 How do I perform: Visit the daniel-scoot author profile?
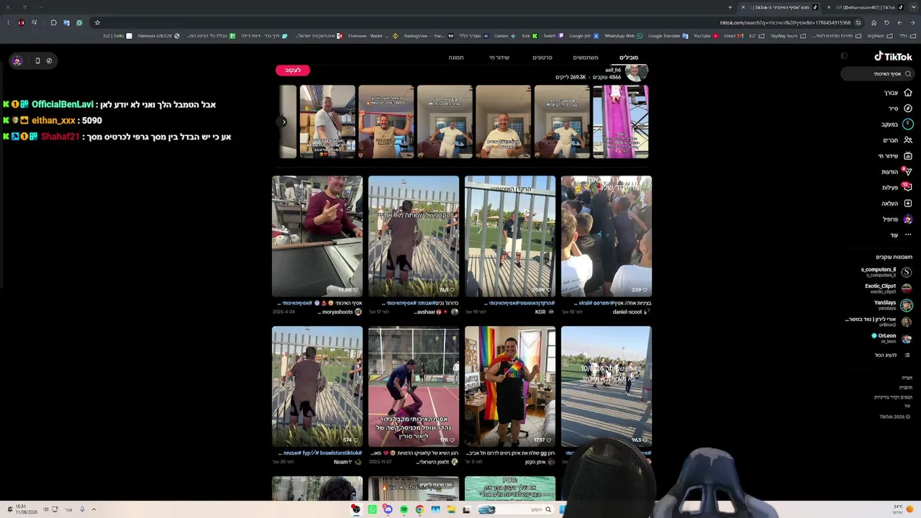(x=632, y=312)
